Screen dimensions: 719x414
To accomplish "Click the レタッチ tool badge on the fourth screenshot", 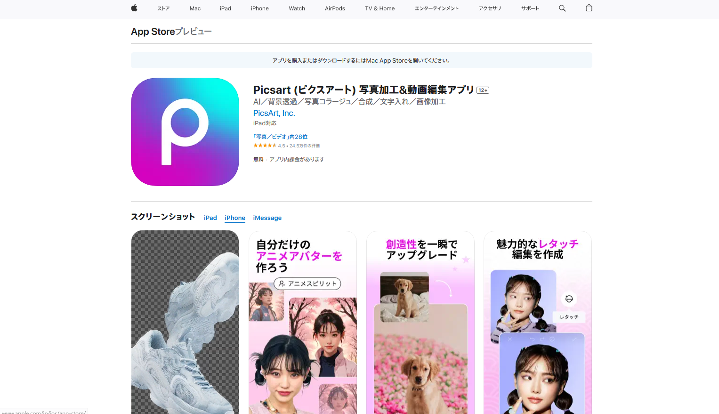I will point(568,317).
